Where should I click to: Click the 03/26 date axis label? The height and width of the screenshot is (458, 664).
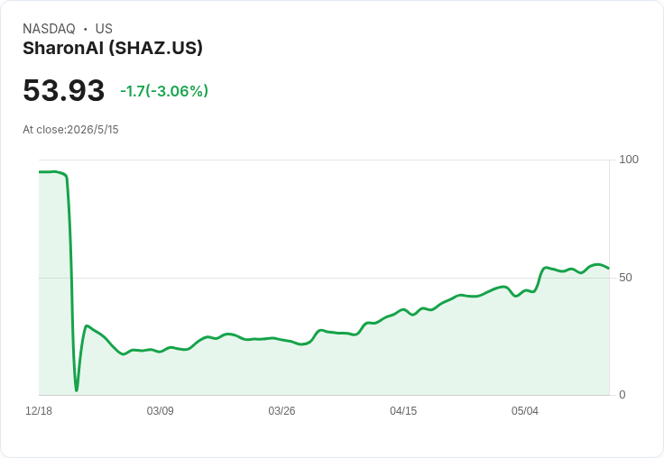(x=281, y=410)
